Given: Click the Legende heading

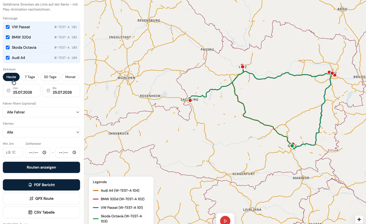Looking at the screenshot, I should pos(100,182).
